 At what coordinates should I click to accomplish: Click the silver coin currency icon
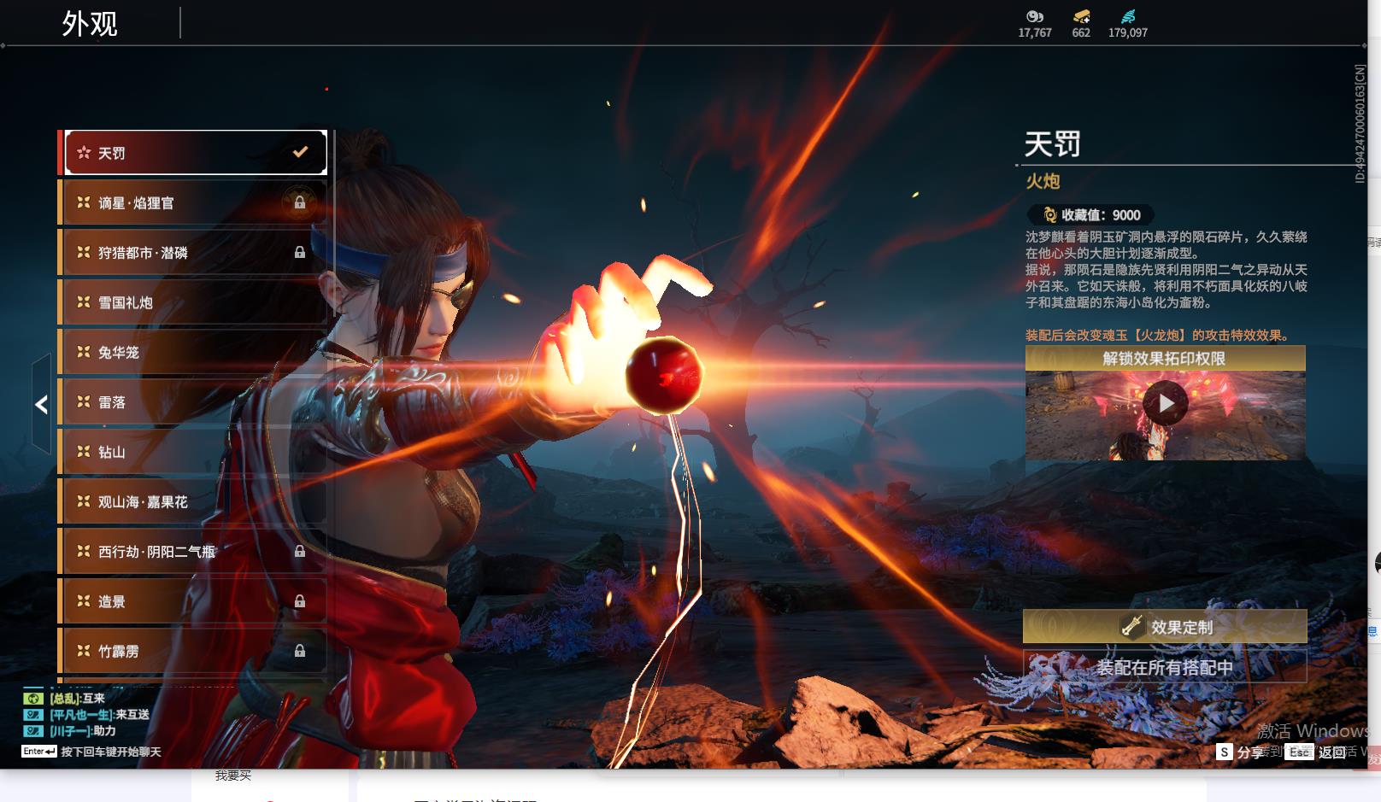pos(1035,16)
